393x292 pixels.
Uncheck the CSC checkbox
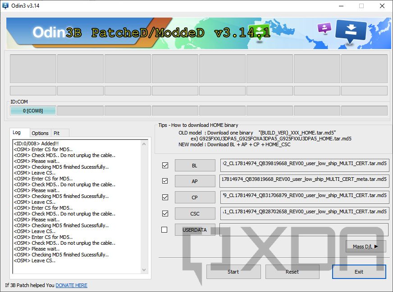click(165, 213)
